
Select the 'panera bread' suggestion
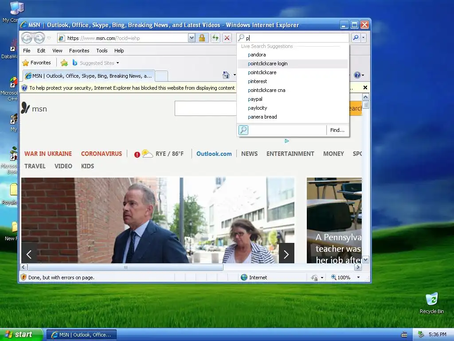293,117
